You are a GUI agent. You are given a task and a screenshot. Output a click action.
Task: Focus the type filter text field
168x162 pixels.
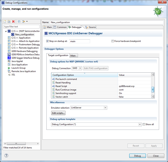(x=22, y=27)
